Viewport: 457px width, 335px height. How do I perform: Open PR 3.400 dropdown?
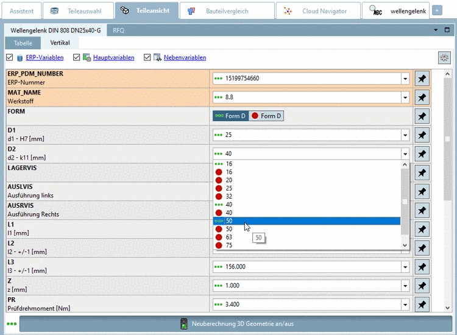coord(405,305)
